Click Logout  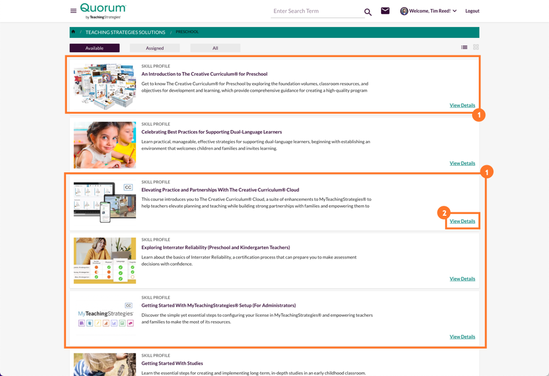[472, 10]
